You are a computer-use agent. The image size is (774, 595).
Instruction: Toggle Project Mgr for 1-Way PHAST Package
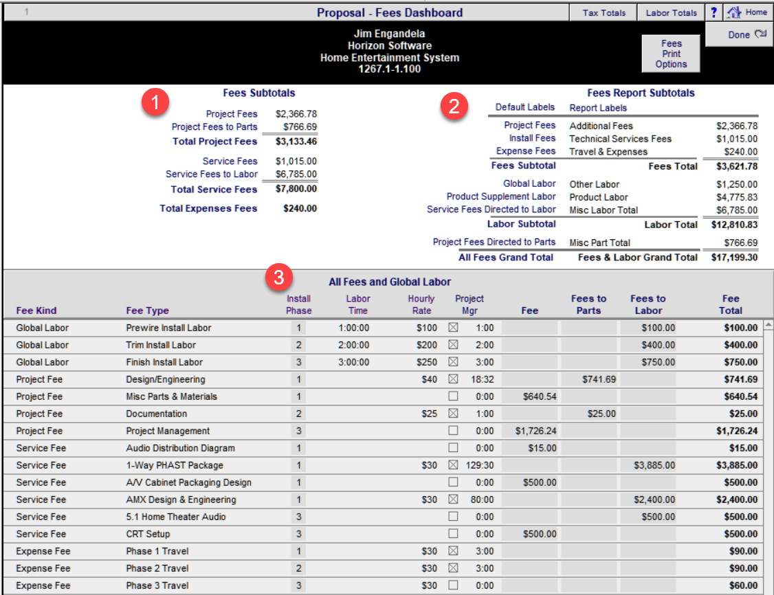(453, 465)
